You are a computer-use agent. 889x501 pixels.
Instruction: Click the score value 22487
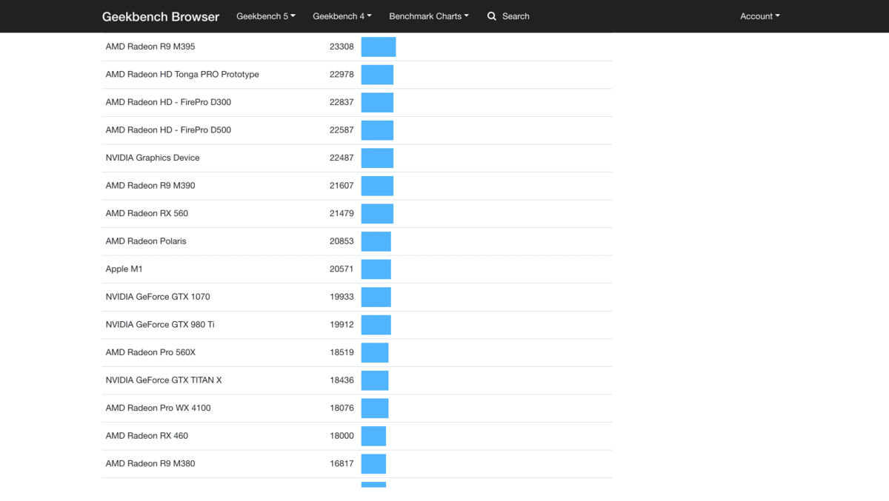point(342,158)
